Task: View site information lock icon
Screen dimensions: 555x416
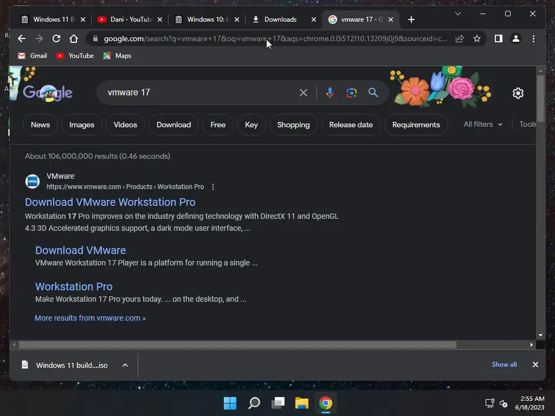Action: click(95, 38)
